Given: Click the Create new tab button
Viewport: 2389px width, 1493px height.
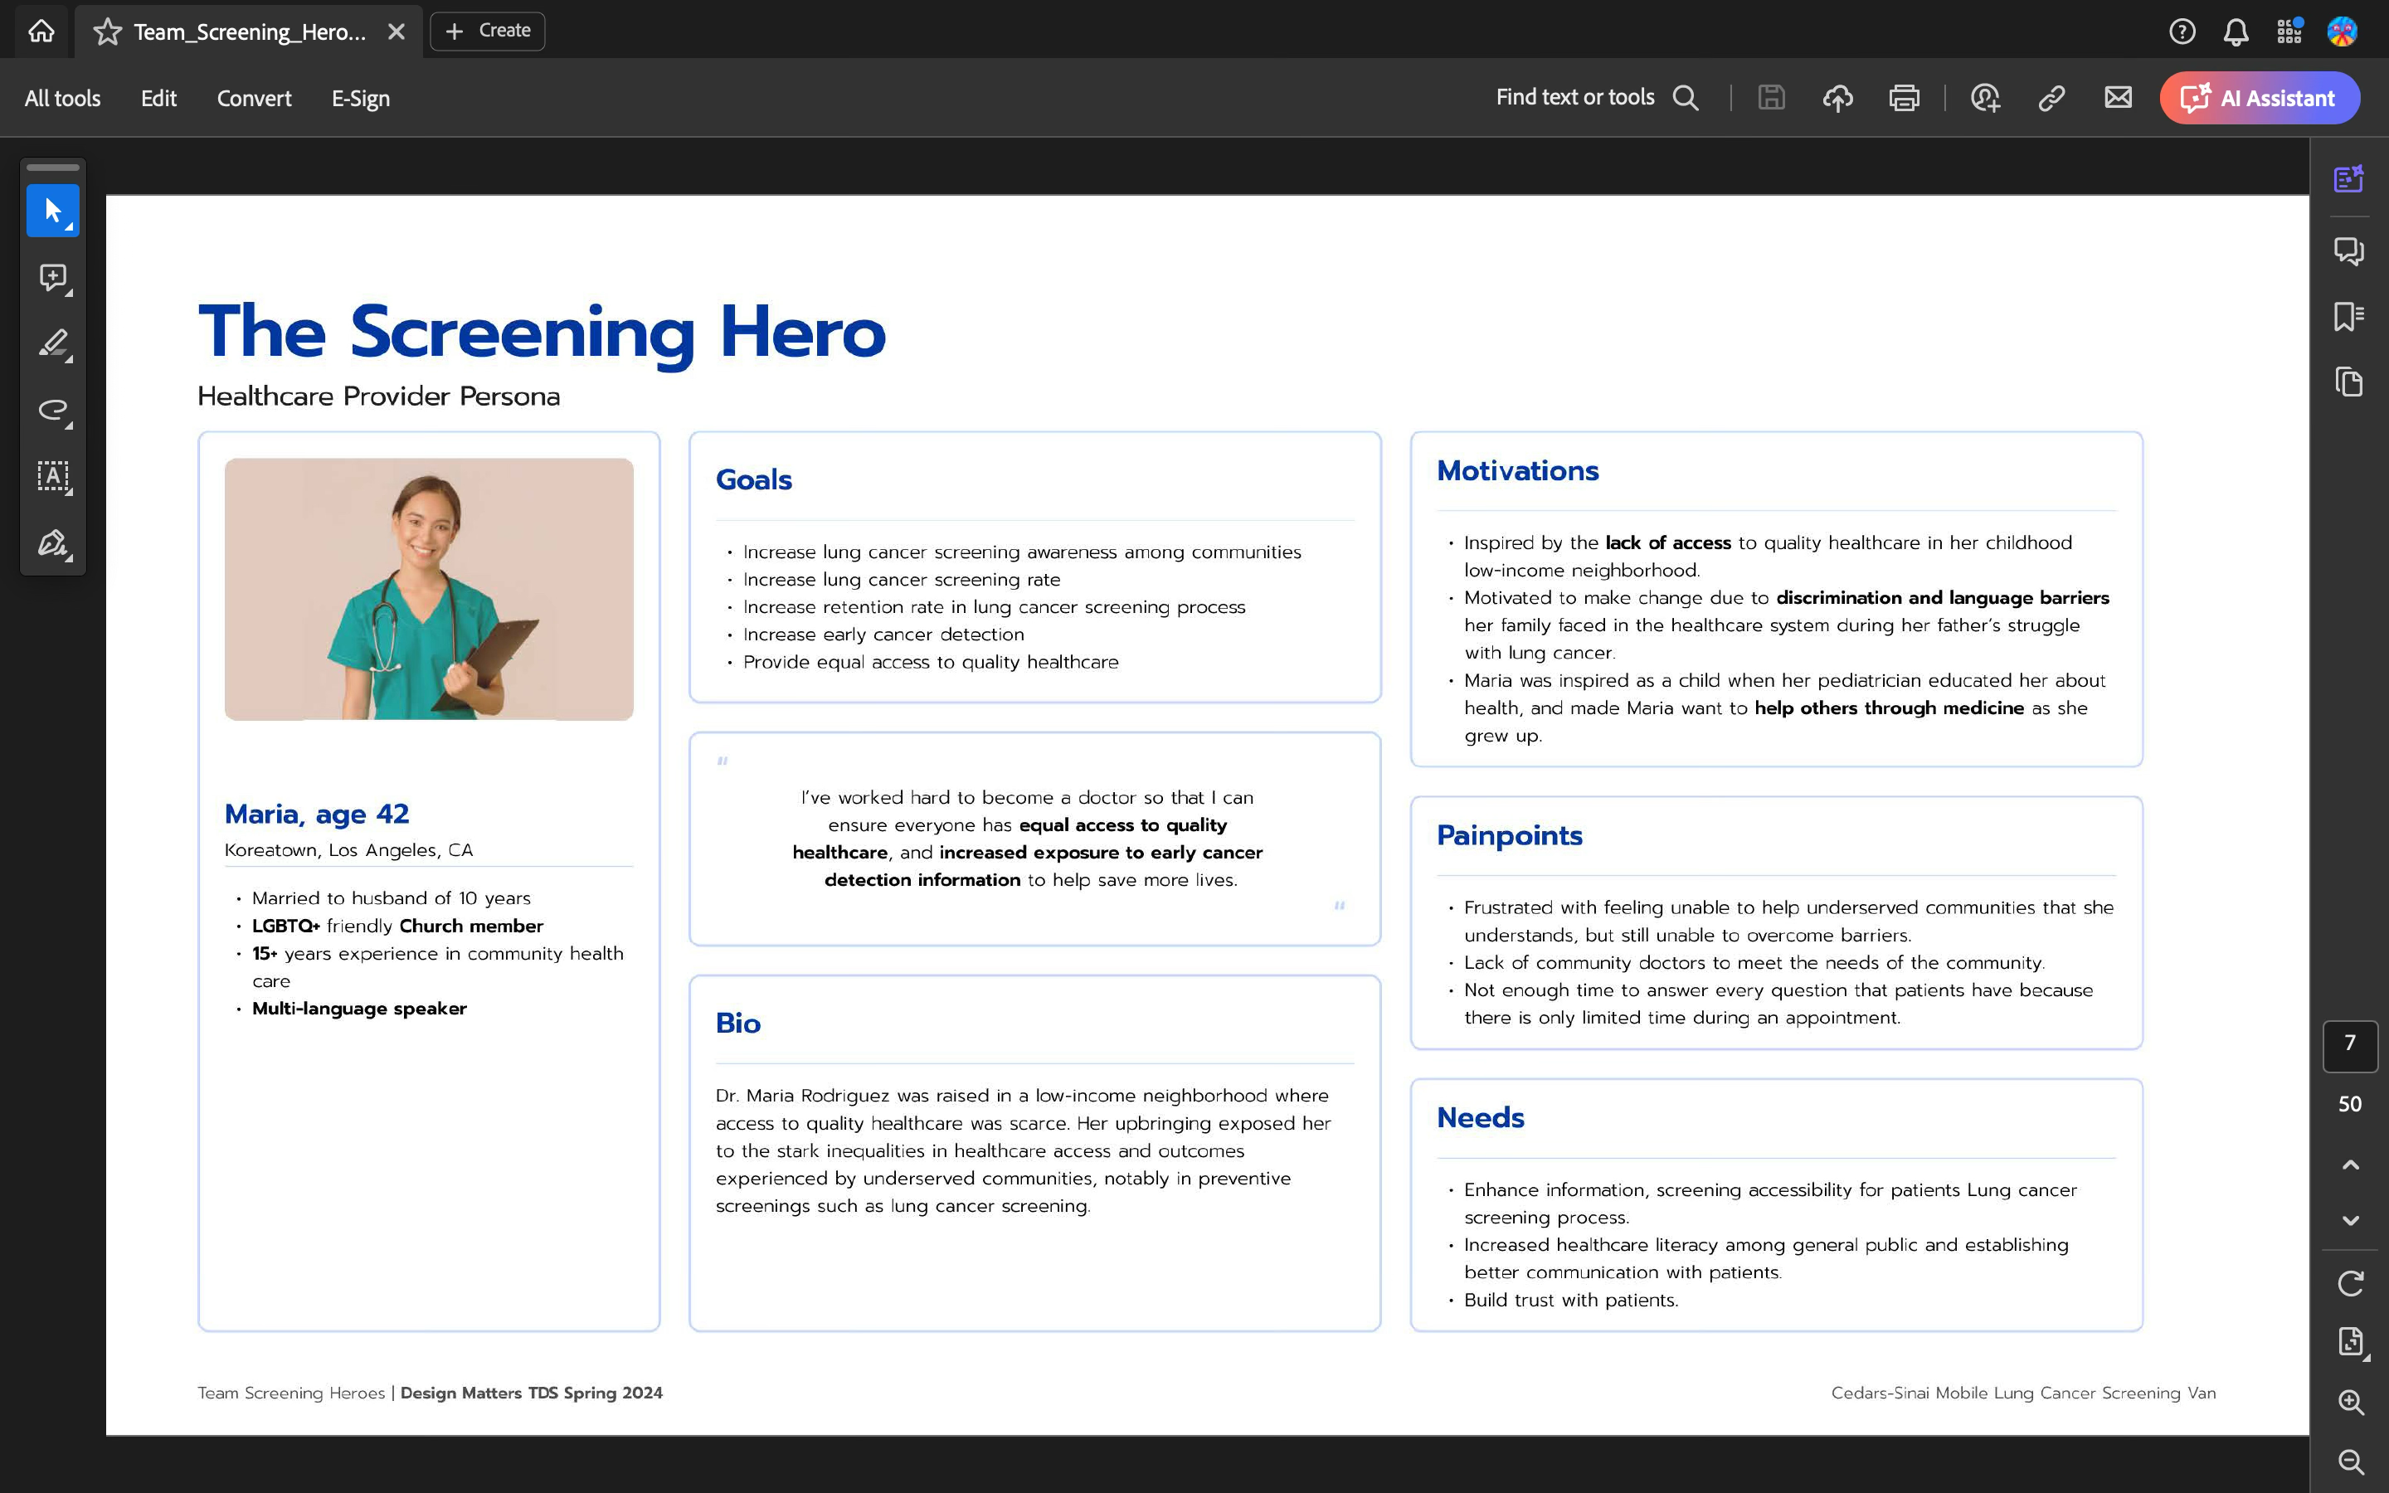Looking at the screenshot, I should [488, 31].
